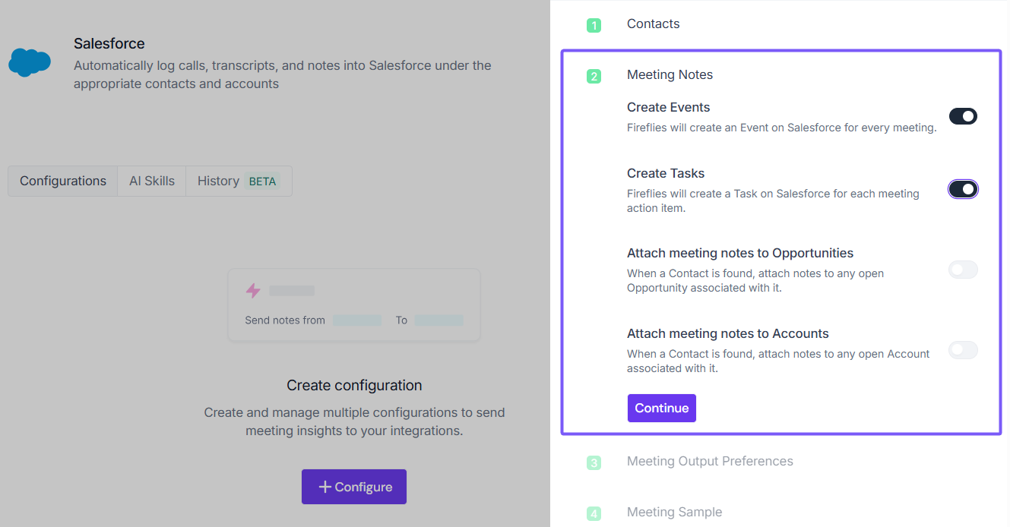
Task: Click the Salesforce title text
Action: (109, 43)
